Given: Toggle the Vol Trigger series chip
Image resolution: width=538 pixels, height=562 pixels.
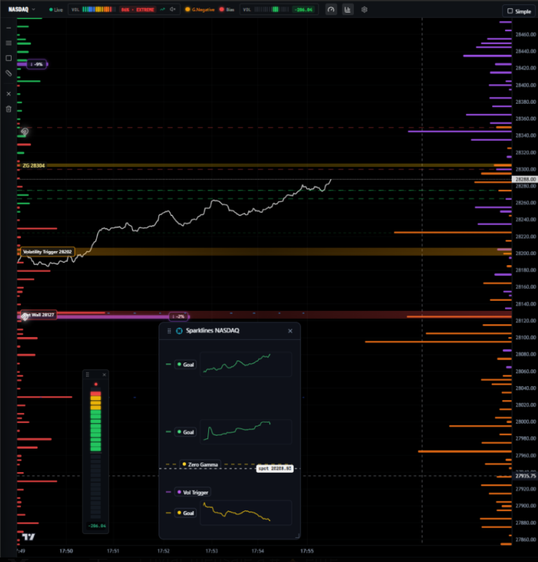Looking at the screenshot, I should (192, 492).
